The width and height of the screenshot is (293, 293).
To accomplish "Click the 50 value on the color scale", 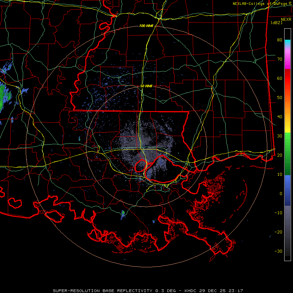I will click(280, 98).
